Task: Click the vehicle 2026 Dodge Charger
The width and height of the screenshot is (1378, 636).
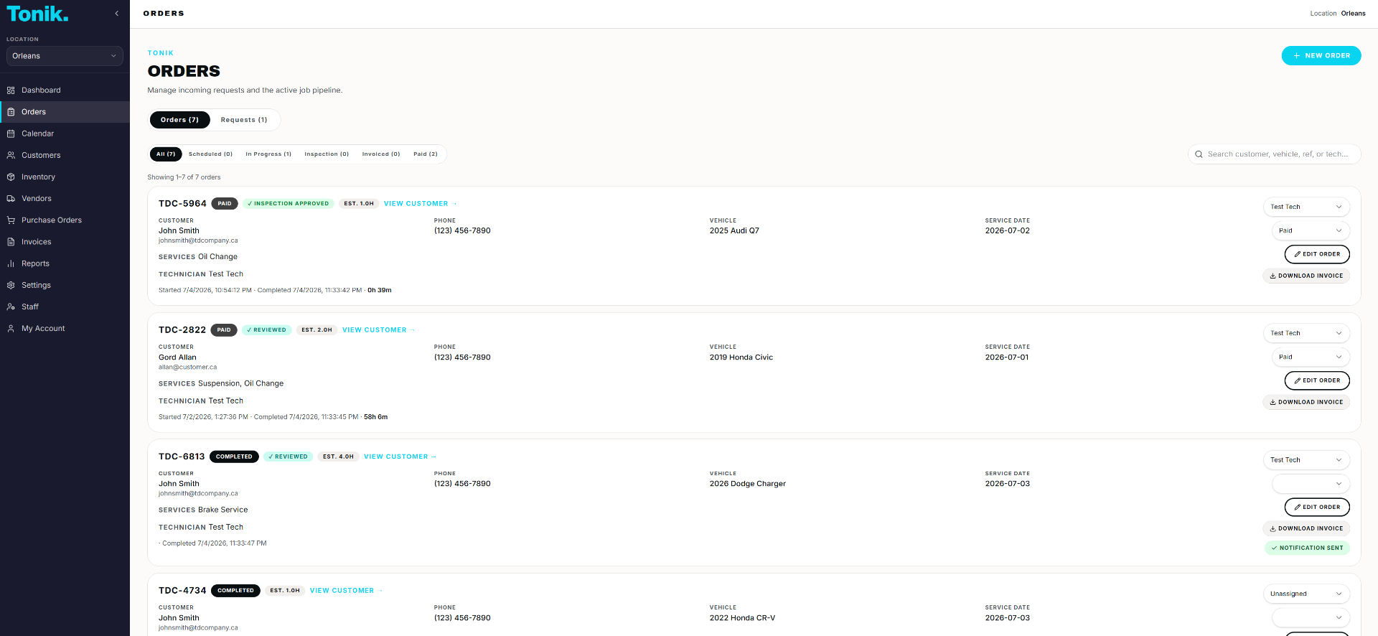Action: (748, 484)
